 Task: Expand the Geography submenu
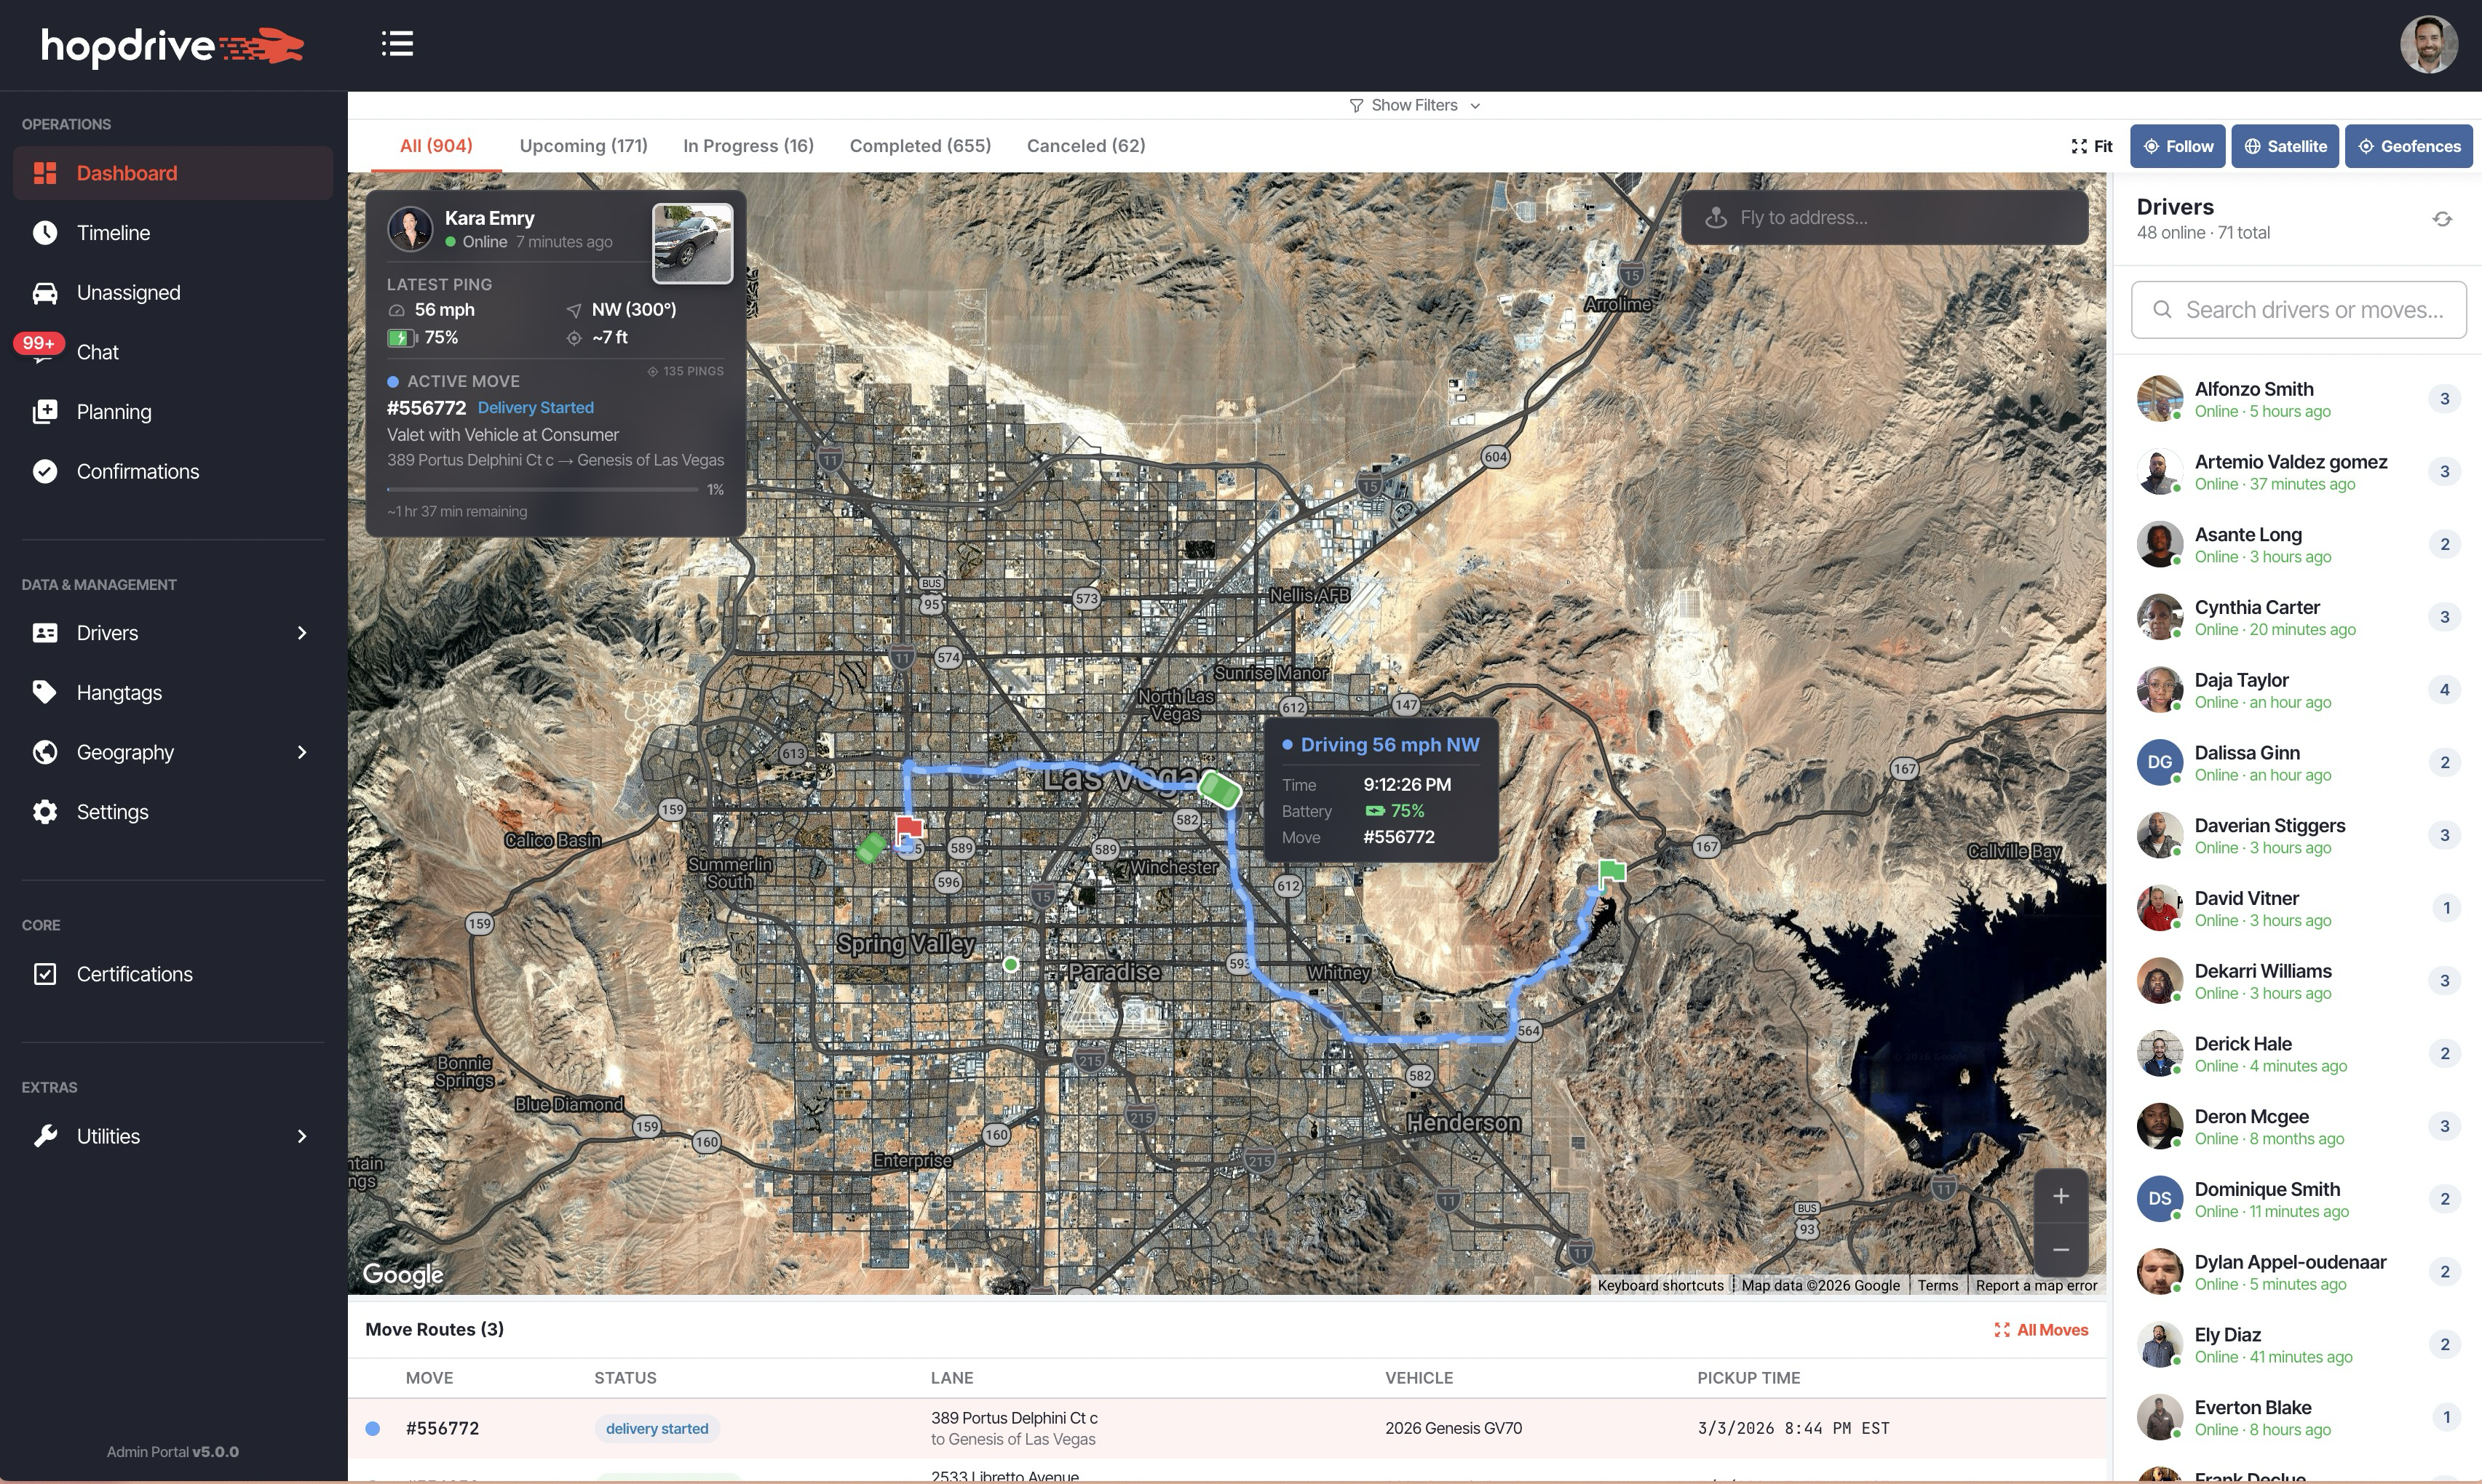pos(302,752)
